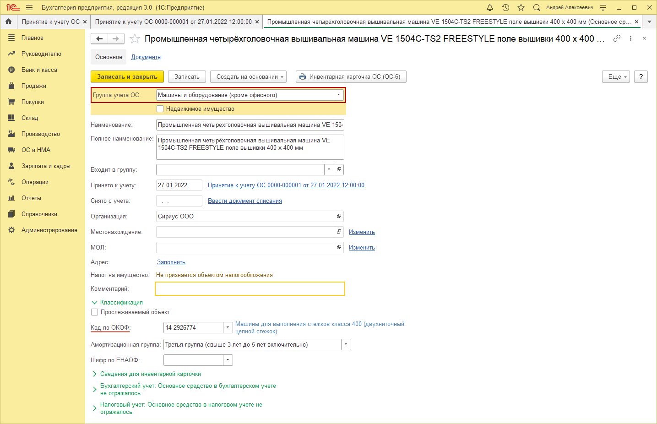Click the Записать button

[187, 76]
